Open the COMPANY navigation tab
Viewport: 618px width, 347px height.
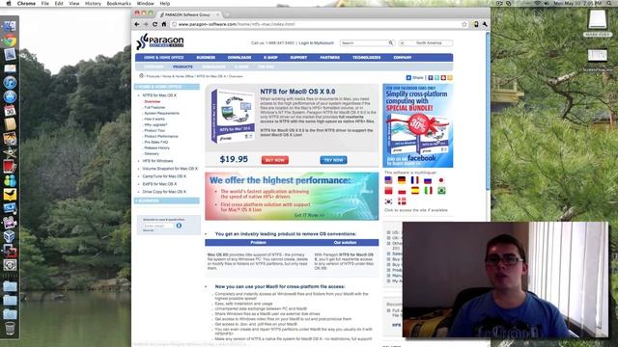tap(403, 58)
